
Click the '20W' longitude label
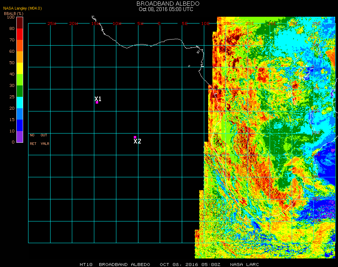[74, 23]
